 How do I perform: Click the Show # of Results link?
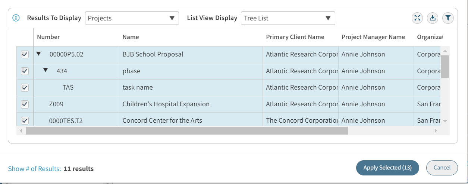pos(34,169)
